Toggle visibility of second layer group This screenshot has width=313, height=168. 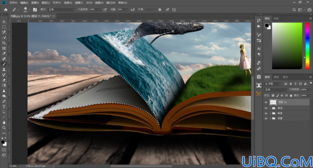tap(266, 113)
